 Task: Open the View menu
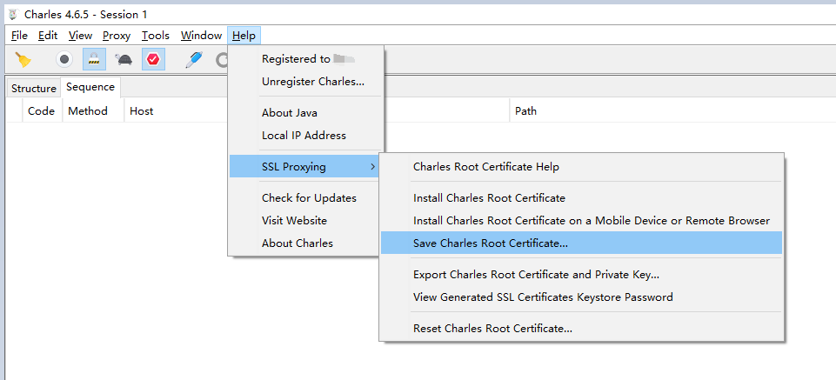click(x=81, y=36)
